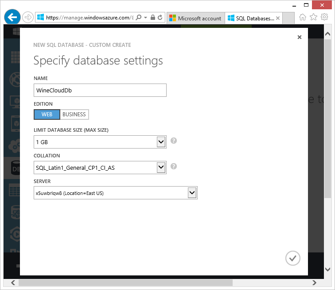The image size is (335, 290).
Task: Click the address bar search magnifier icon
Action: [x=139, y=17]
